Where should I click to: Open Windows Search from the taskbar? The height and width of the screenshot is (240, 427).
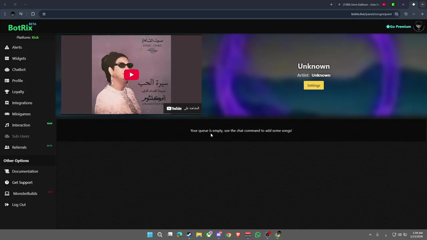pyautogui.click(x=160, y=235)
